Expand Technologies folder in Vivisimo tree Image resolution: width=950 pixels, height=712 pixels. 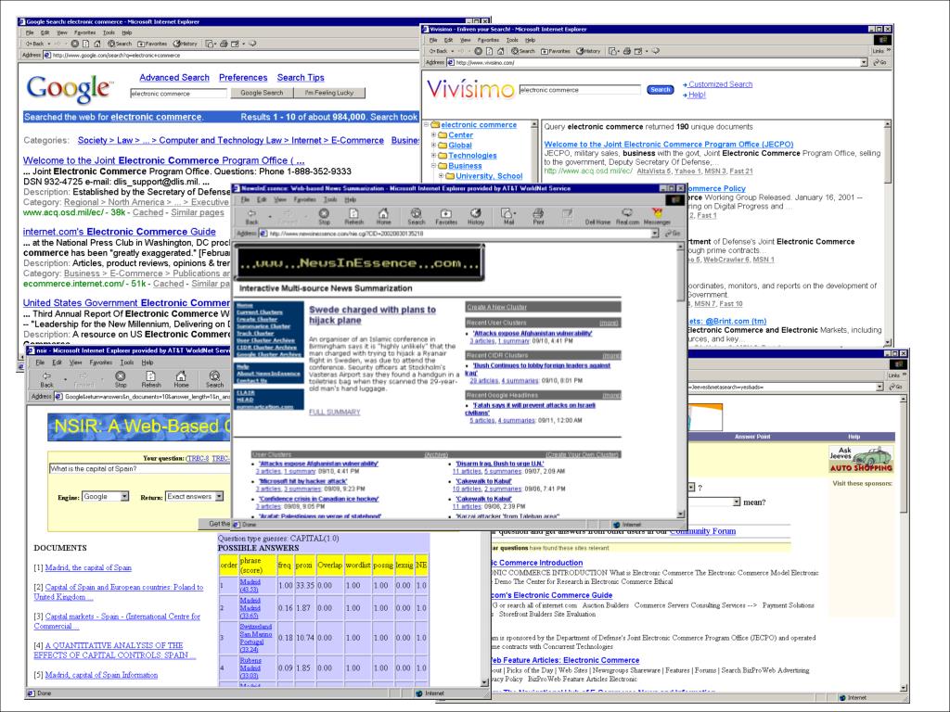pyautogui.click(x=433, y=156)
